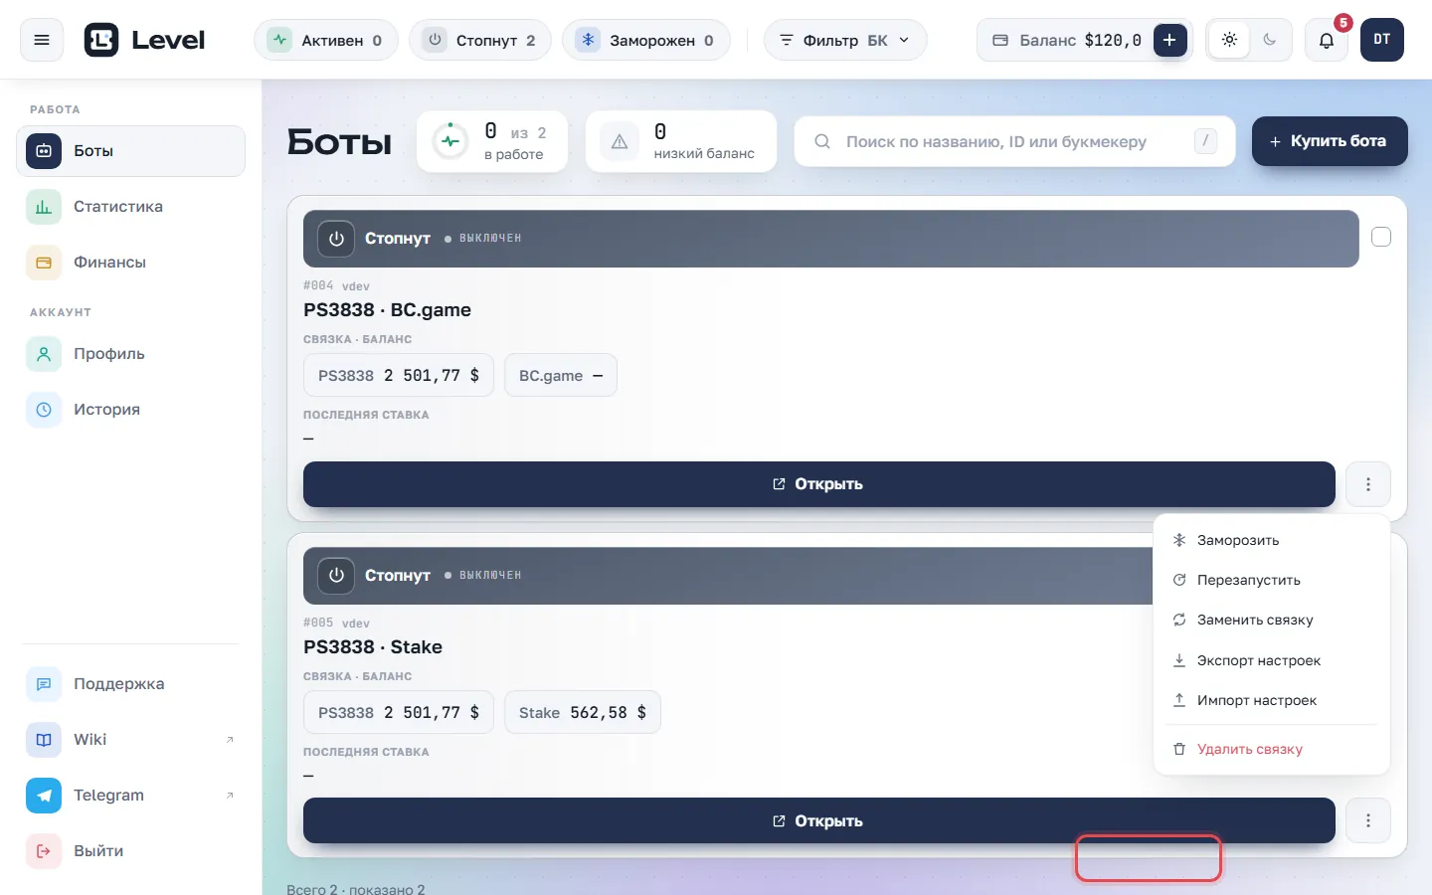Click the Стопнут status bar of bot #004
The width and height of the screenshot is (1432, 895).
tap(831, 239)
